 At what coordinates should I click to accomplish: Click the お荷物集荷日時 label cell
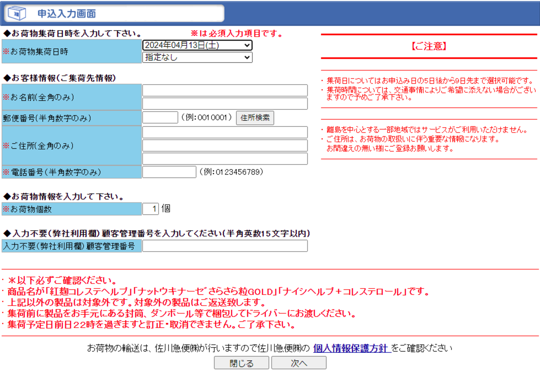(x=72, y=51)
